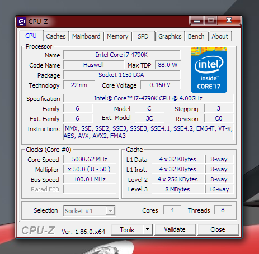259x254 pixels.
Task: Switch to the CPU tab
Action: coord(31,36)
